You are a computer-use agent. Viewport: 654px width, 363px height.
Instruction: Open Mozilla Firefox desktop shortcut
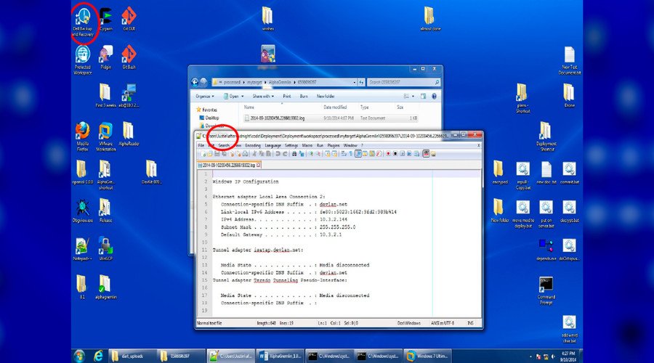click(x=82, y=132)
